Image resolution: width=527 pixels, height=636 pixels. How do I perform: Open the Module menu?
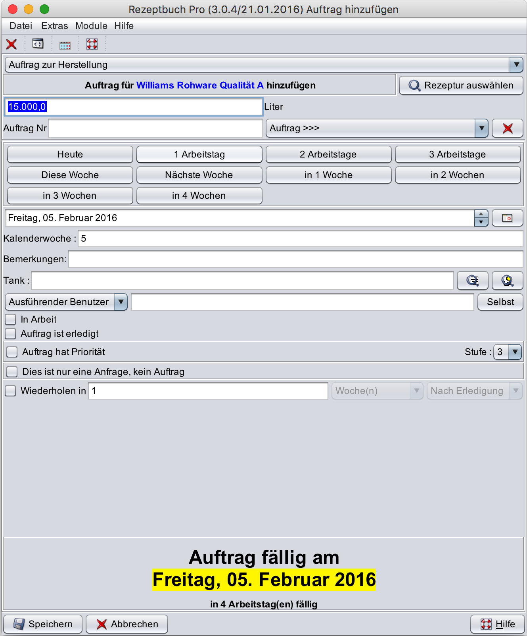click(91, 26)
